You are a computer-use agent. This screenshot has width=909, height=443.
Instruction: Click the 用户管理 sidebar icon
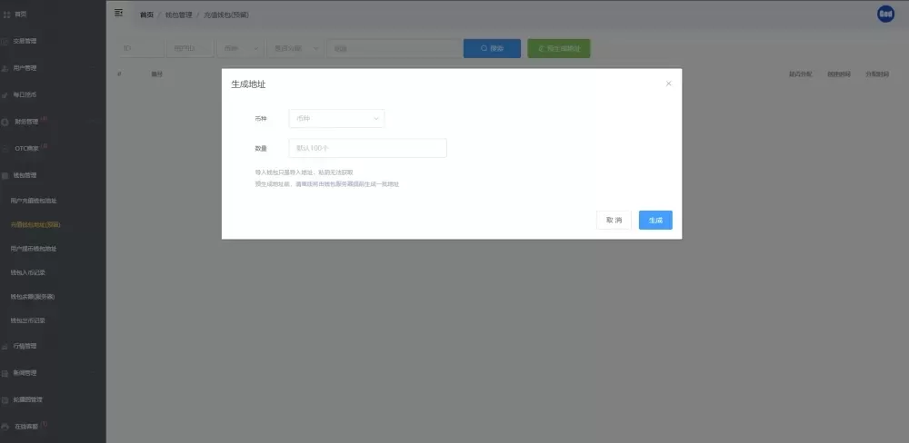6,68
